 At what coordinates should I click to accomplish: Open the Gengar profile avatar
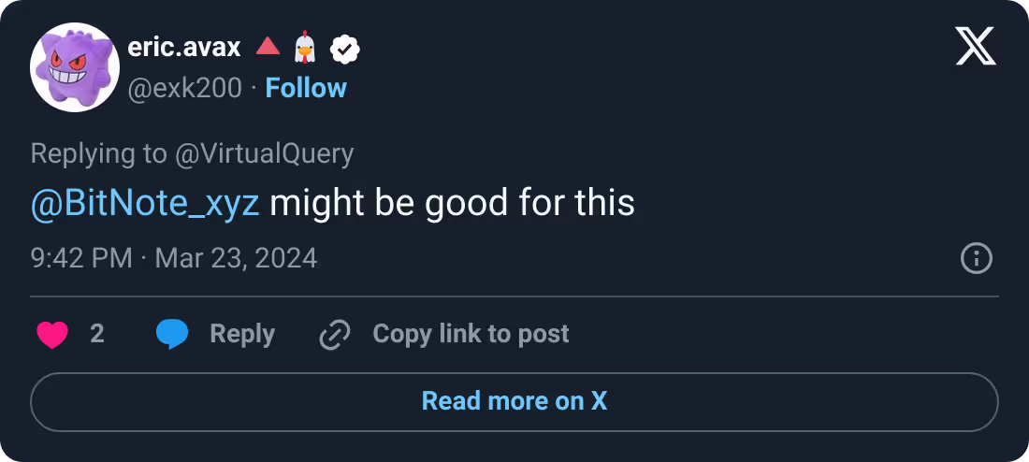(75, 67)
